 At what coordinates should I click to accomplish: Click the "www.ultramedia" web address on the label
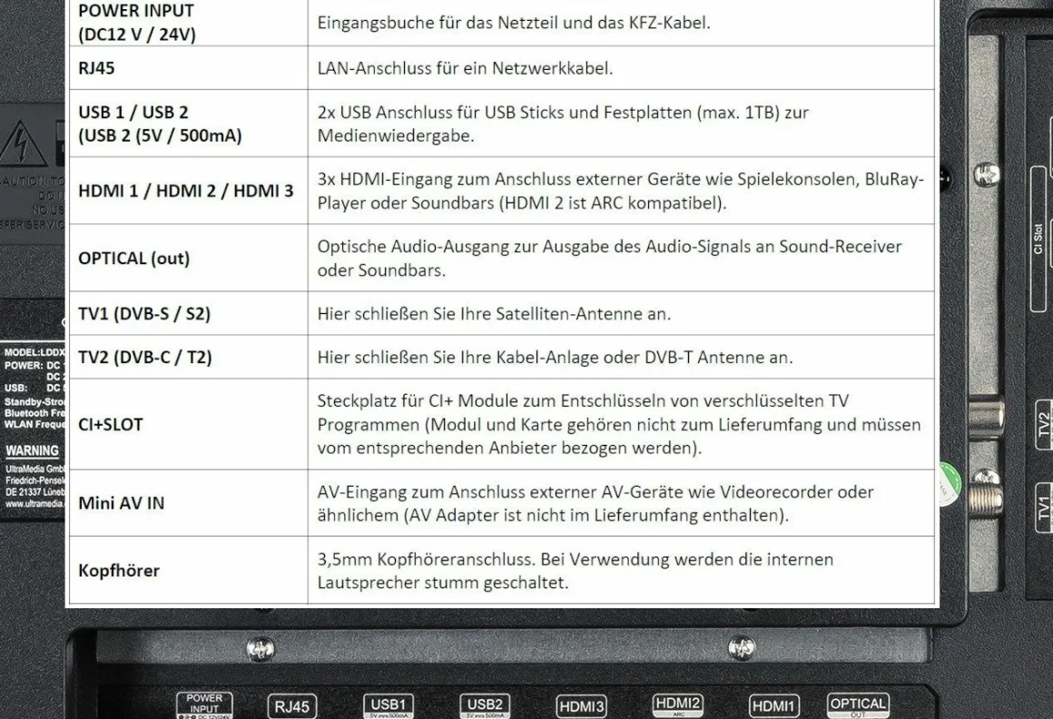[x=34, y=504]
